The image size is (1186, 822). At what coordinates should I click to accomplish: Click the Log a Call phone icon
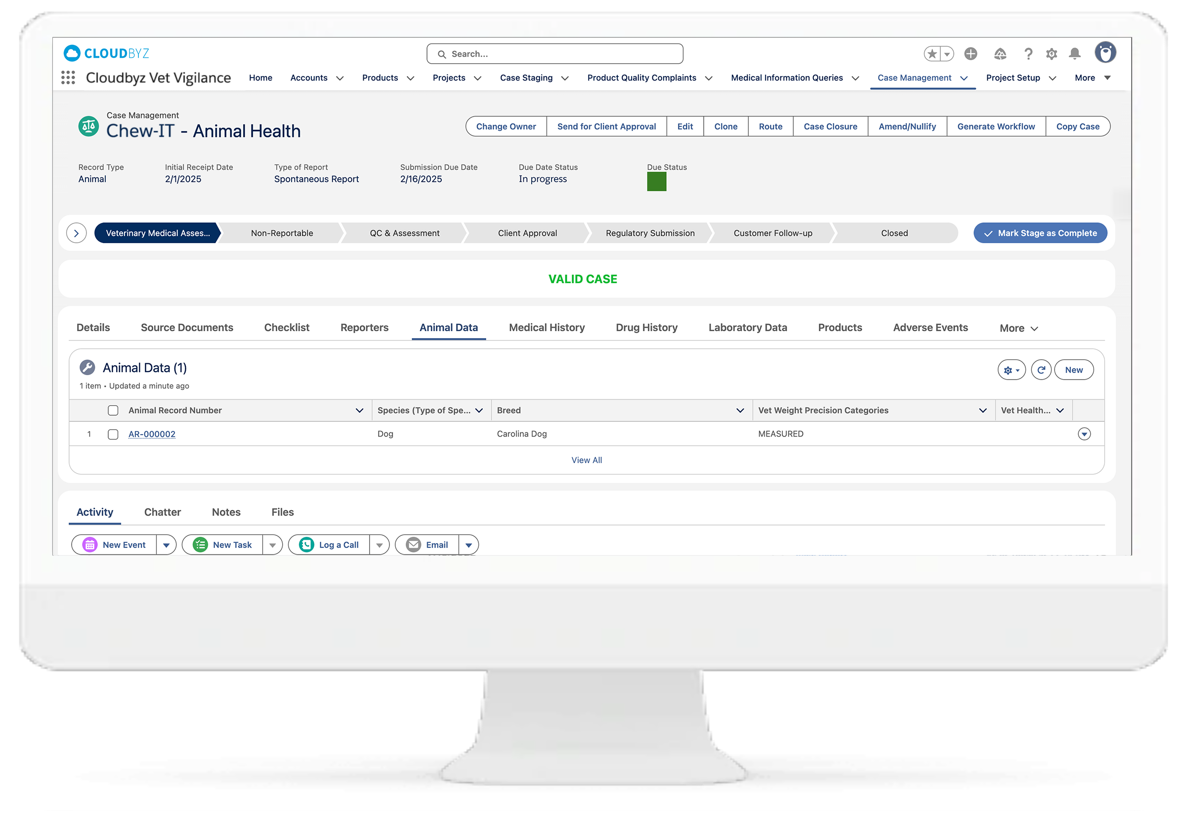point(306,545)
